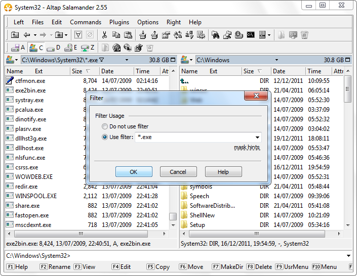Open file properties toolbar icon
This screenshot has height=276, width=357.
pyautogui.click(x=166, y=35)
